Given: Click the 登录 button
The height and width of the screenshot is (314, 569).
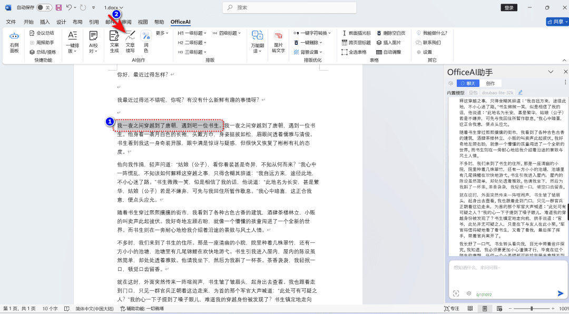Looking at the screenshot, I should 509,7.
